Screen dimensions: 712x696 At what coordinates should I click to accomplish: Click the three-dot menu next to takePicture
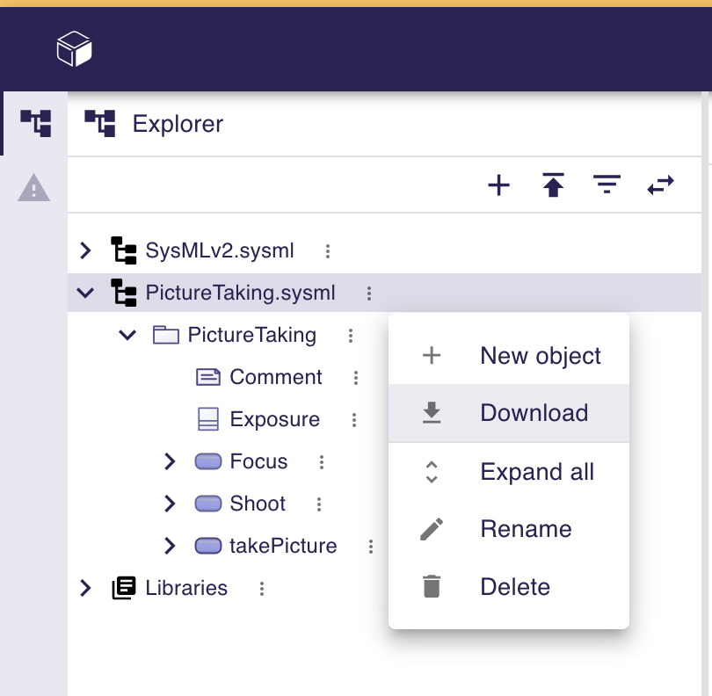tap(370, 546)
